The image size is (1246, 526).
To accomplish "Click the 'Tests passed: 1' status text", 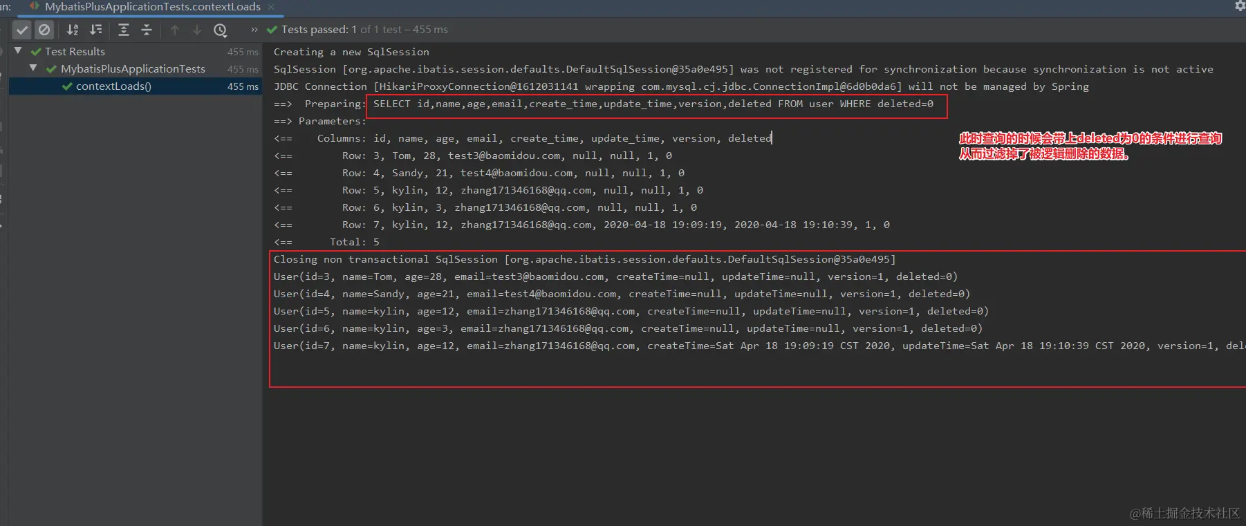I will pos(319,30).
